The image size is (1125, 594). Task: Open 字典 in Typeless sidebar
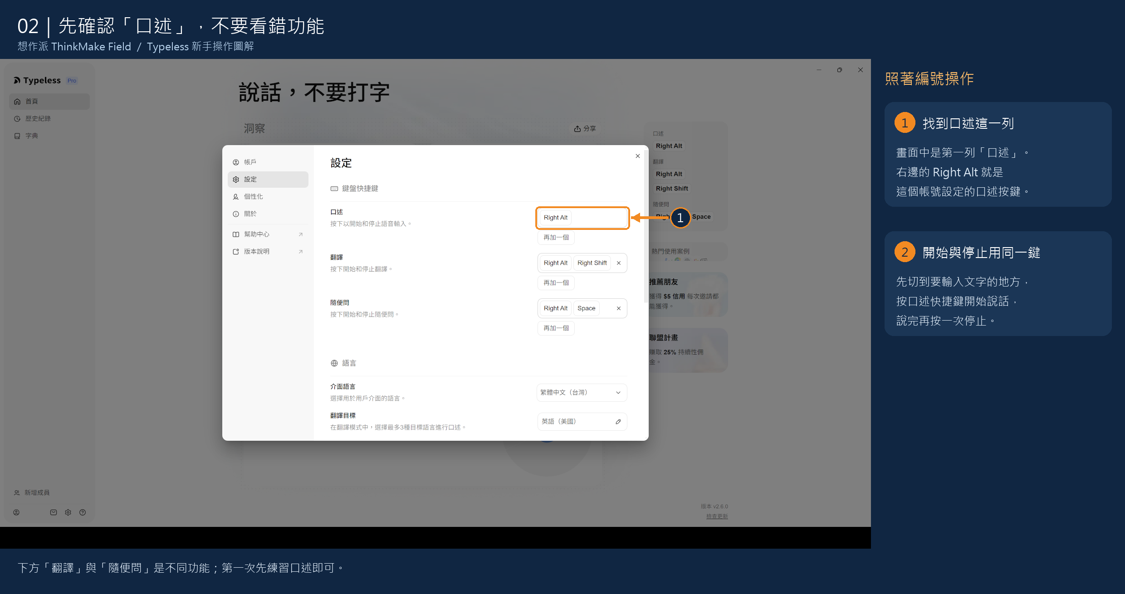(49, 136)
